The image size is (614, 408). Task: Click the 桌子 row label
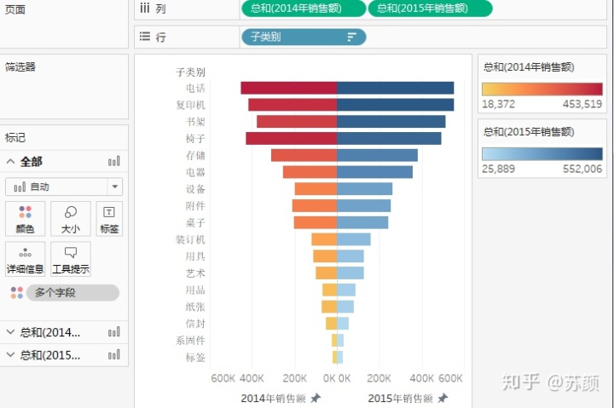coord(195,222)
